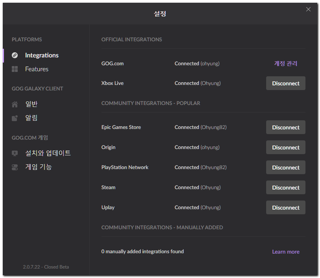Click '0 manually added integrations found' text
Screen dimensions: 320x278
point(142,252)
